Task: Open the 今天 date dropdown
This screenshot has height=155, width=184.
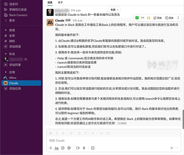Action: [114, 10]
